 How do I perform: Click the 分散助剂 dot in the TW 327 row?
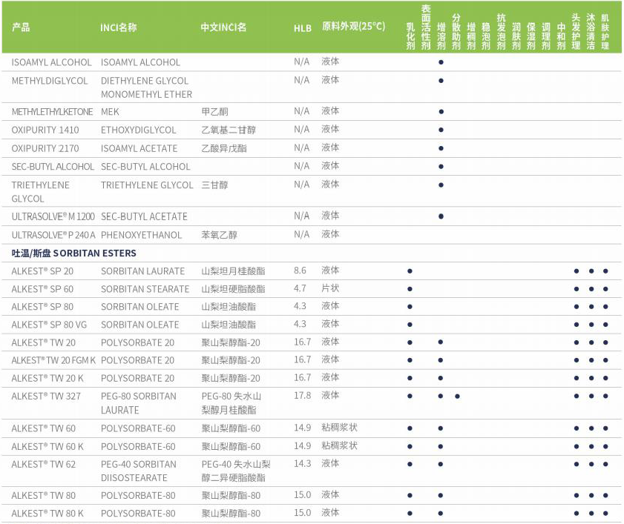457,397
